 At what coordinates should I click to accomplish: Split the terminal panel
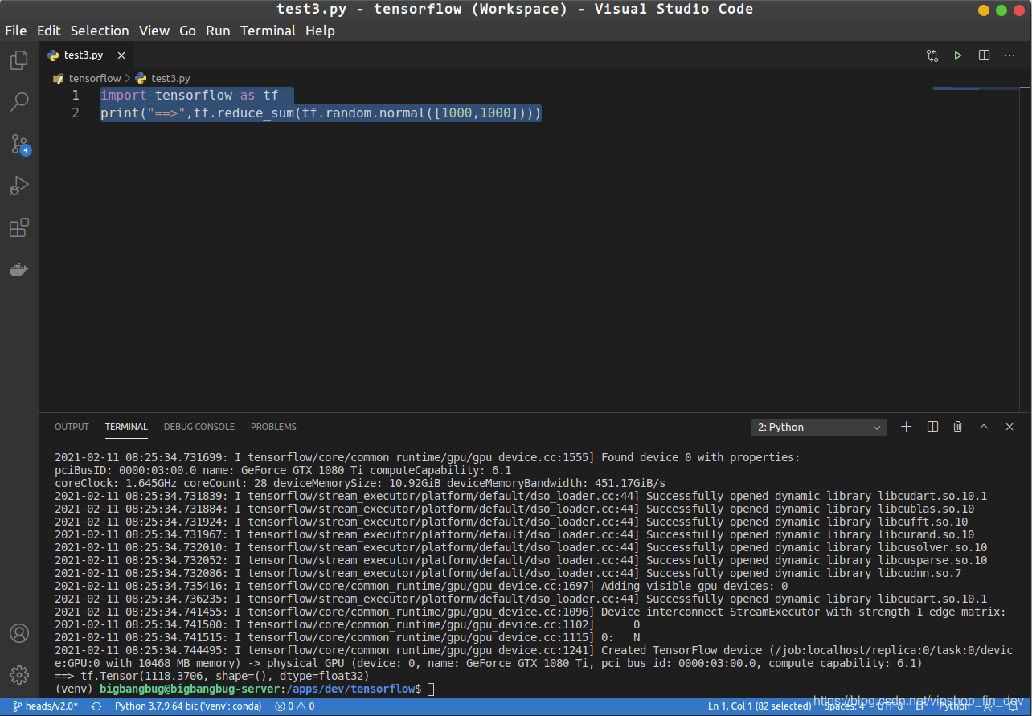tap(932, 427)
